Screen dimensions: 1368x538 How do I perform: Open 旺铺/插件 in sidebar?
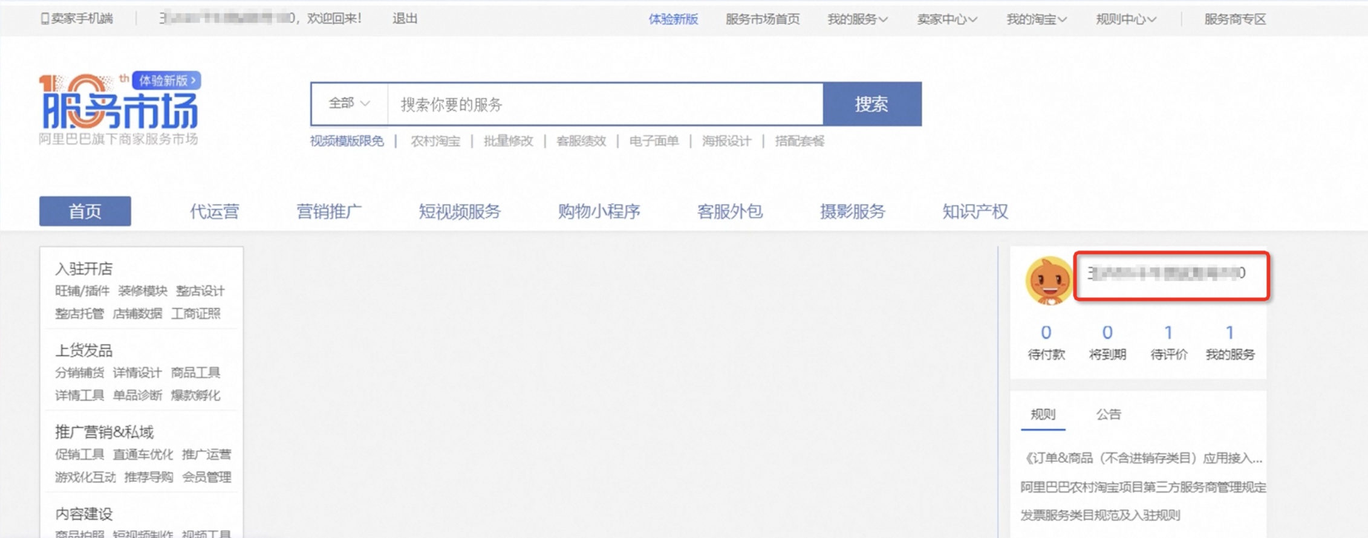pos(82,291)
